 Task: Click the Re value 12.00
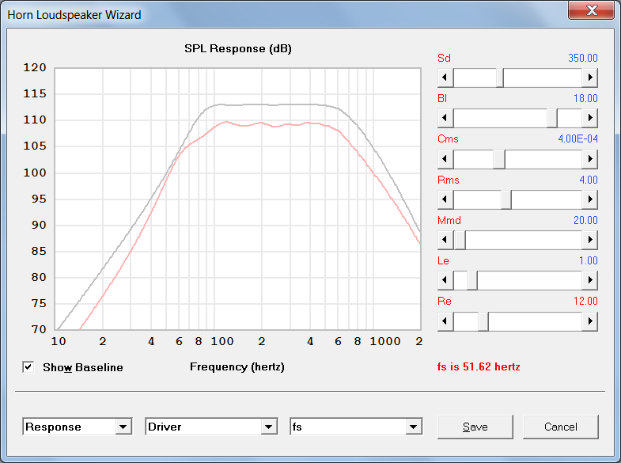(585, 301)
